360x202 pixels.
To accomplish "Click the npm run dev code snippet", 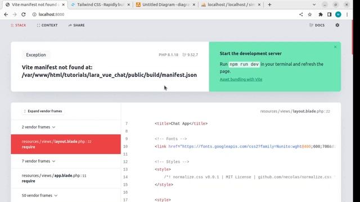I will pos(244,65).
